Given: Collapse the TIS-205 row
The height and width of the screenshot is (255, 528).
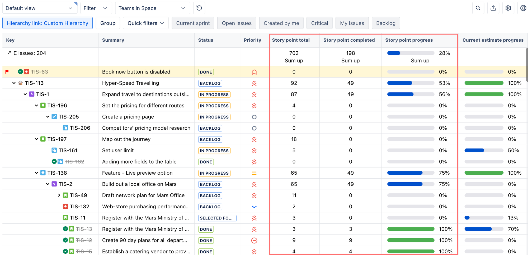Looking at the screenshot, I should click(x=48, y=116).
